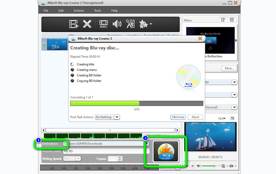The height and width of the screenshot is (174, 276).
Task: Click the 00:00:00 / 00:00:15 time display
Action: pos(210,157)
